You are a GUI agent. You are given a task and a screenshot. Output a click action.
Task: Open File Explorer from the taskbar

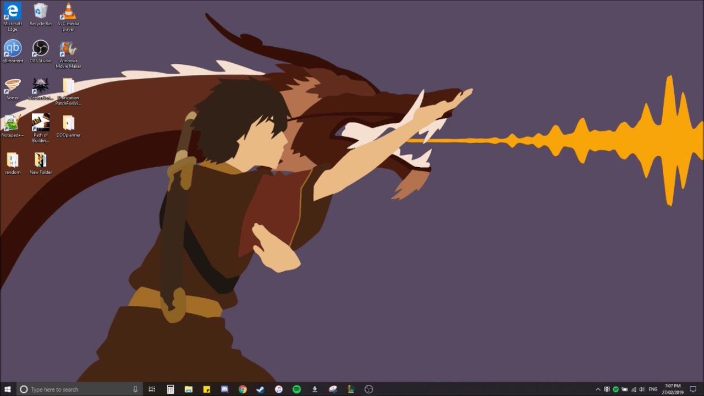click(x=188, y=389)
